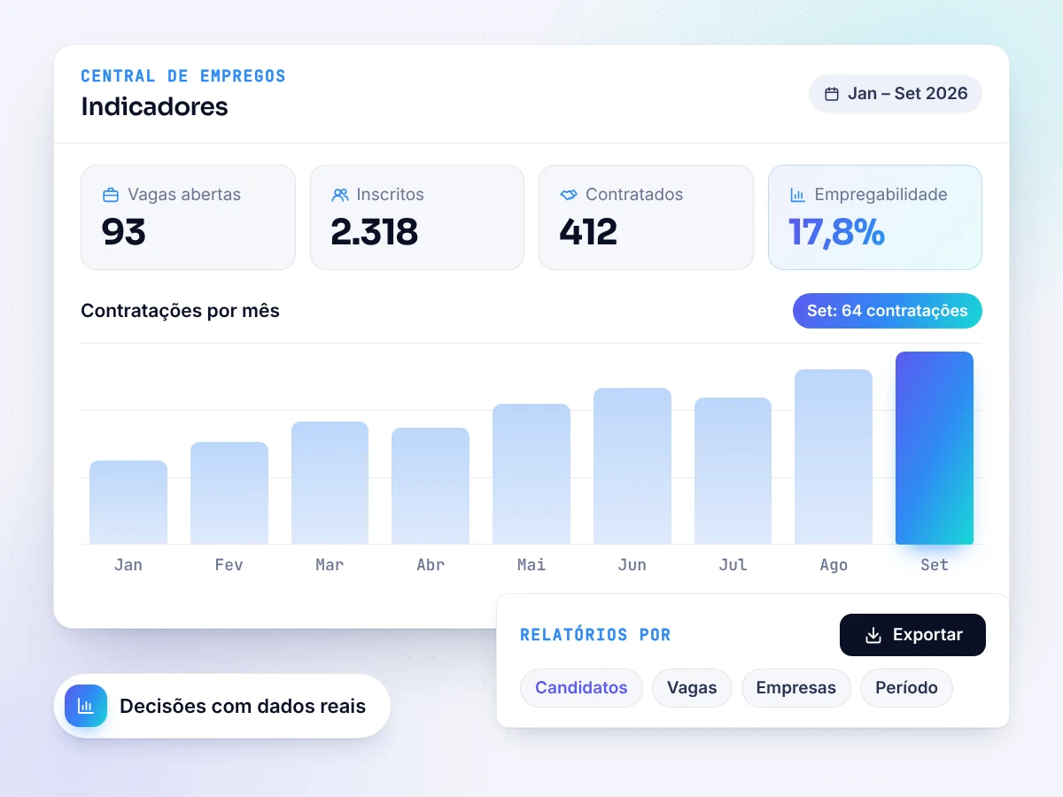Viewport: 1063px width, 797px height.
Task: Select the highlighted Set bar in the chart
Action: tap(935, 448)
